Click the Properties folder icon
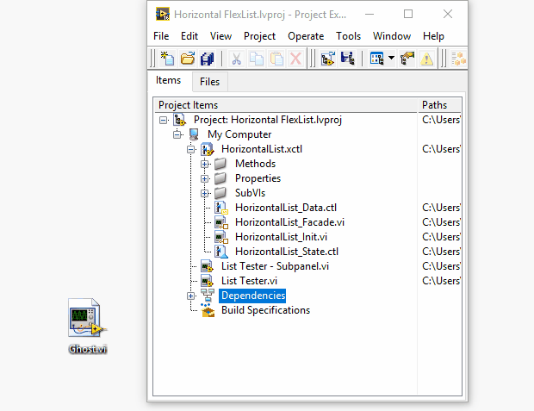Image resolution: width=534 pixels, height=411 pixels. (x=220, y=178)
